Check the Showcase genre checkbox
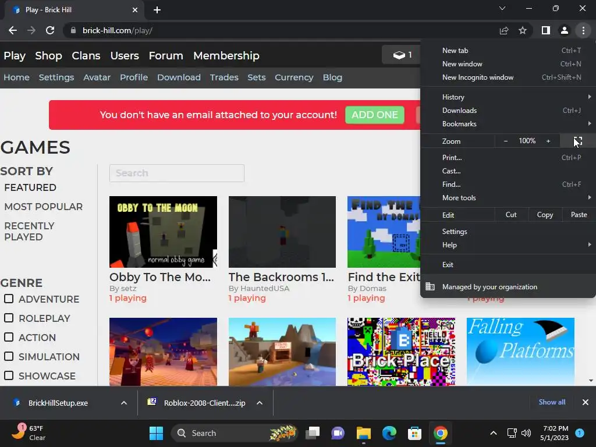 click(x=9, y=375)
